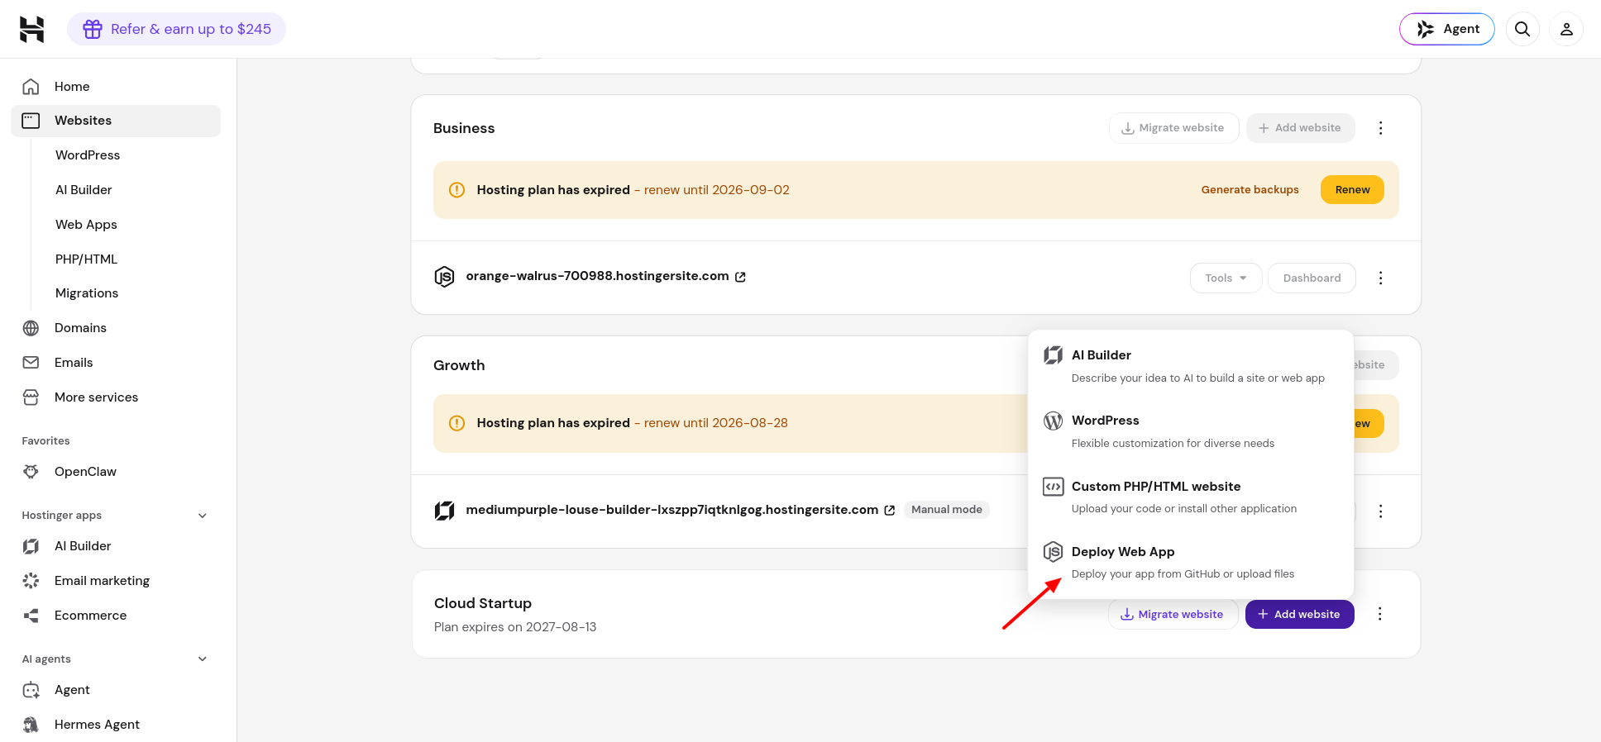Open the user profile icon
The image size is (1601, 742).
(x=1566, y=29)
